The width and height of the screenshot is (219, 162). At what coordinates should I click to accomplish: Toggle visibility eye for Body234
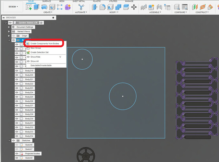click(x=17, y=136)
